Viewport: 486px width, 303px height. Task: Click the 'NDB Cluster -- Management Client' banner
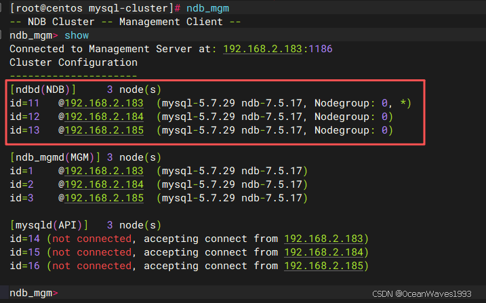(x=125, y=22)
